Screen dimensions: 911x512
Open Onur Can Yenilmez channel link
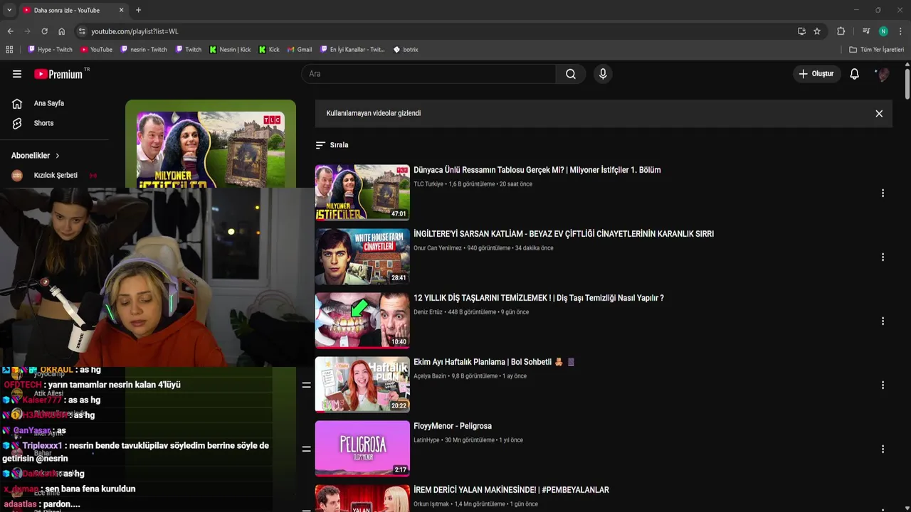(x=438, y=248)
